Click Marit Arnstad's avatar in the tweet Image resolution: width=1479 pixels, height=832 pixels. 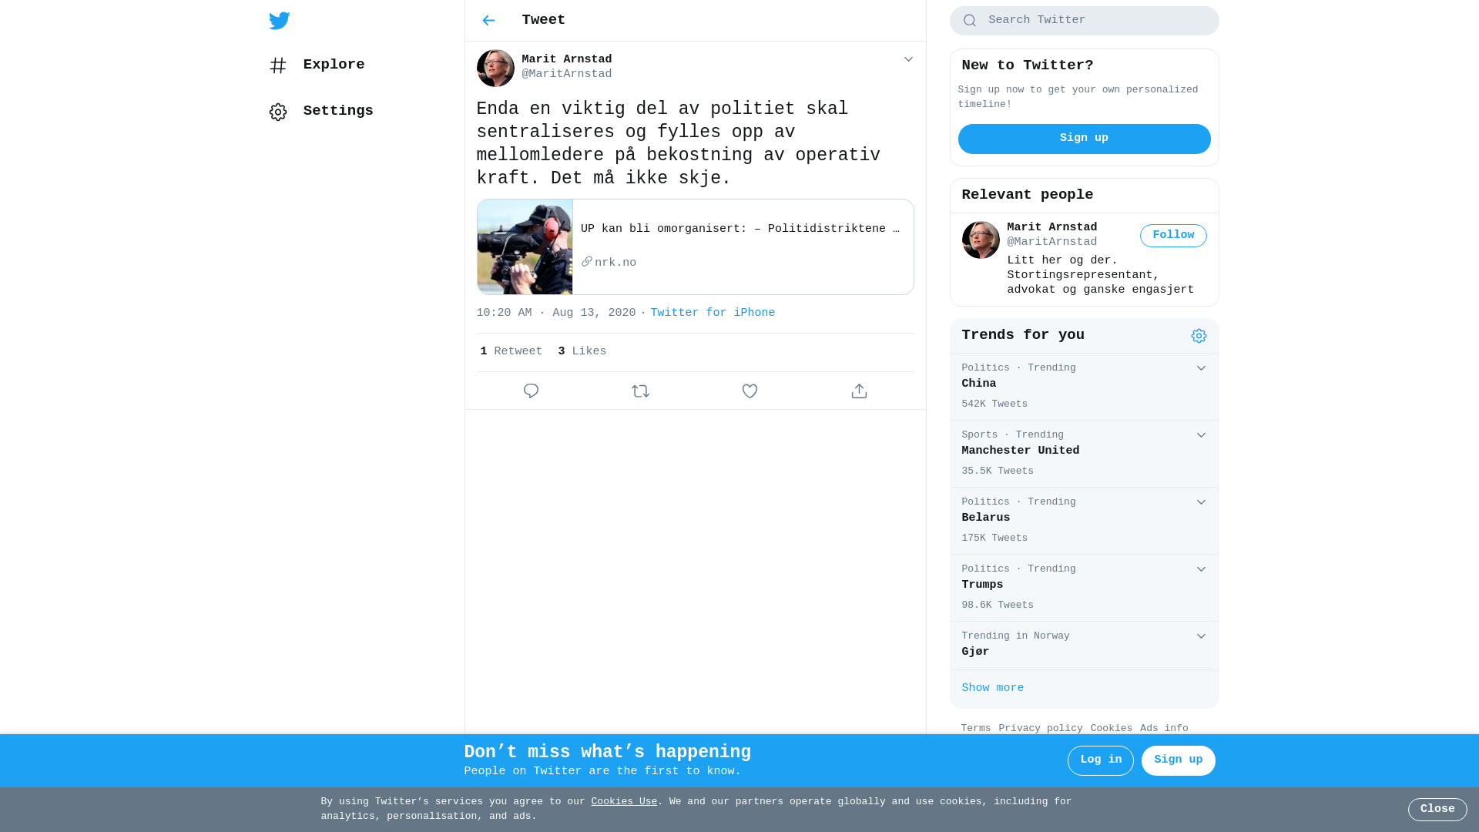495,68
